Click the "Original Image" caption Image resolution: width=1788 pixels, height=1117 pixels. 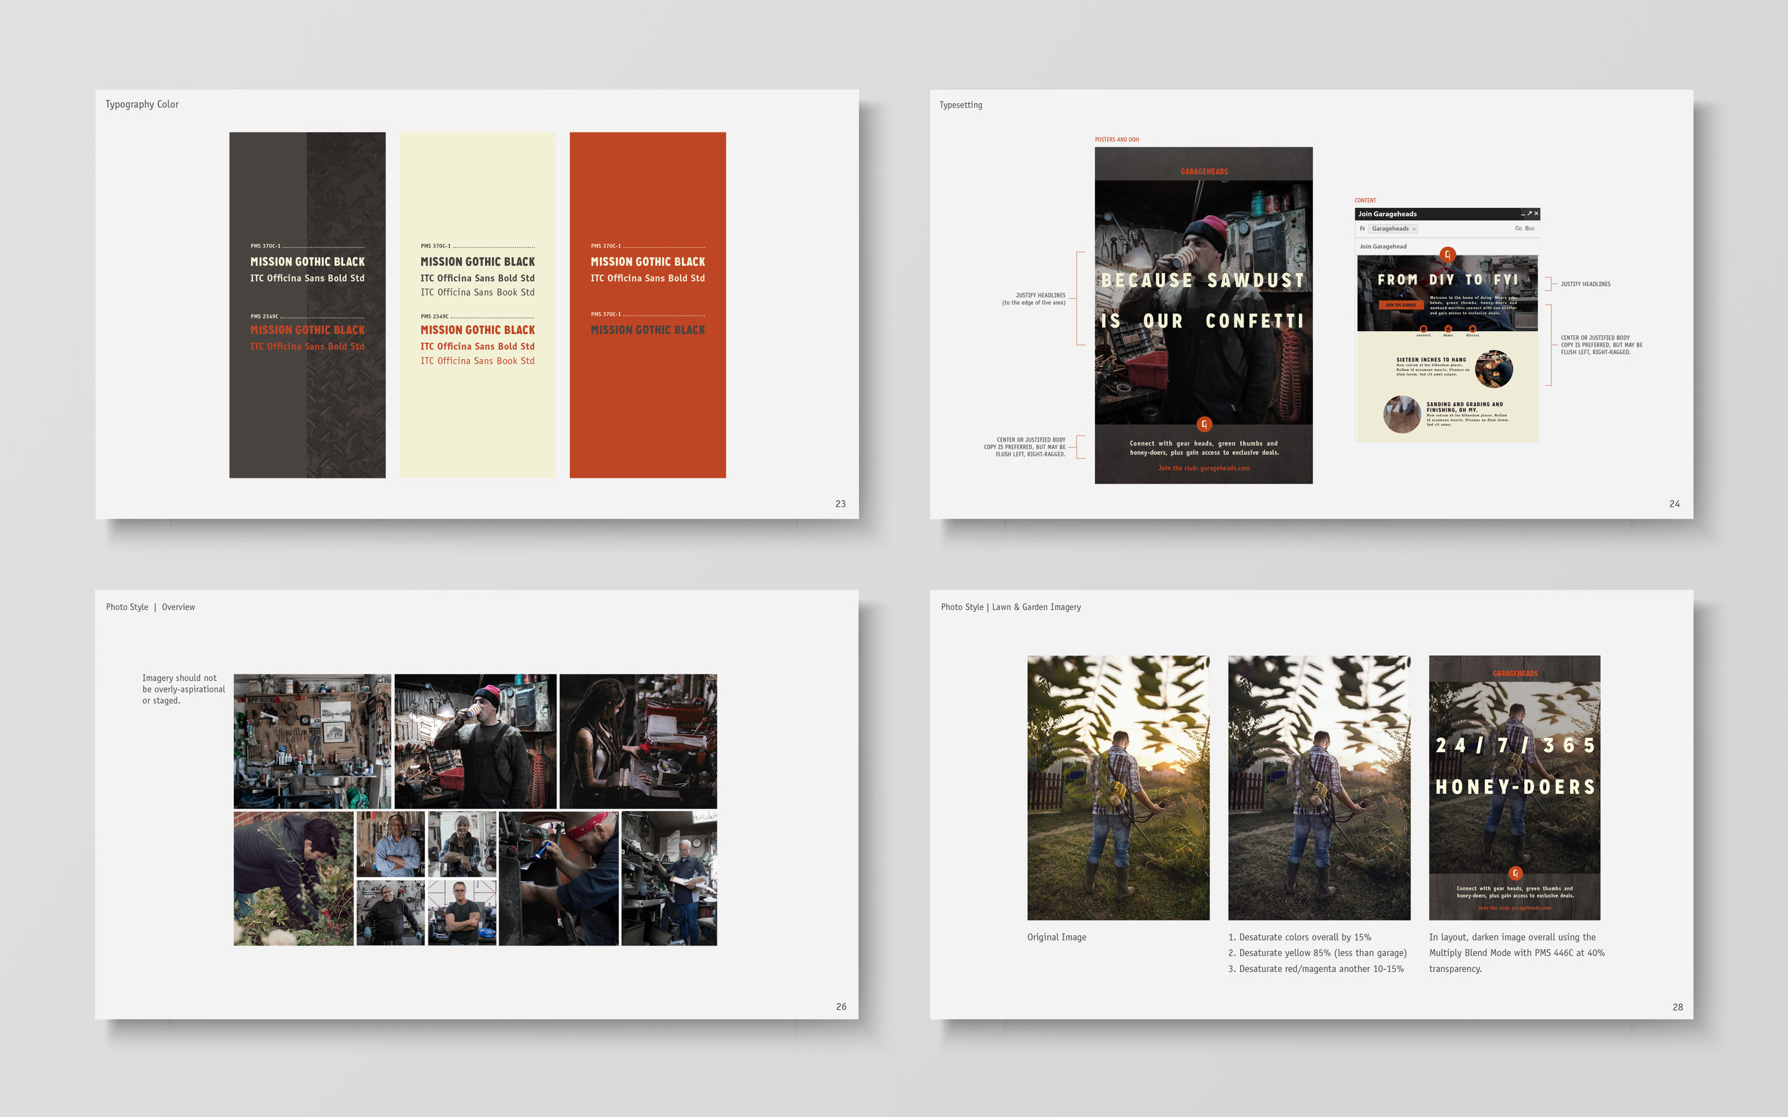pyautogui.click(x=1056, y=937)
